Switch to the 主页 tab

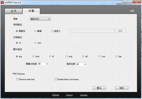13,11
